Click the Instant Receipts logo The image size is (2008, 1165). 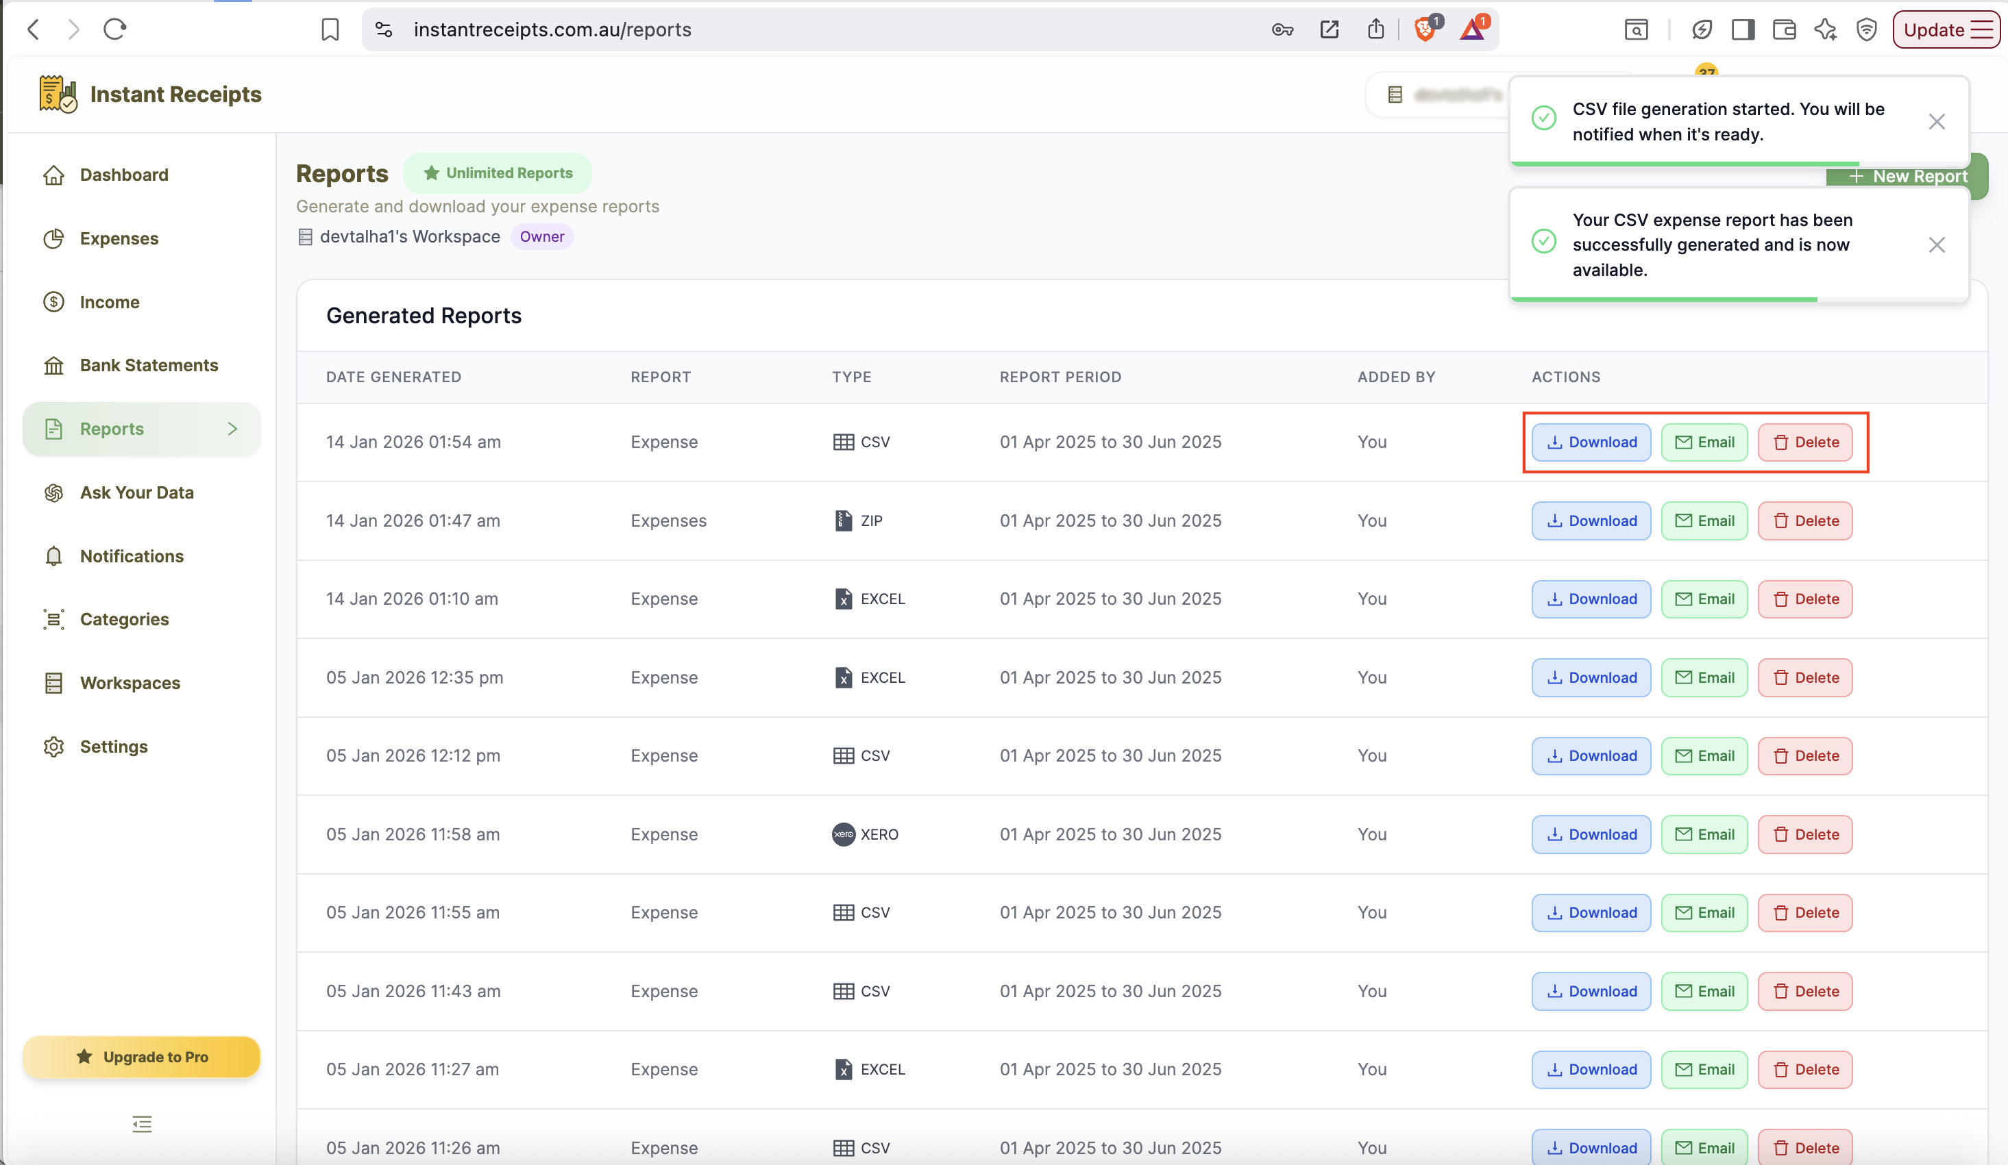coord(150,94)
